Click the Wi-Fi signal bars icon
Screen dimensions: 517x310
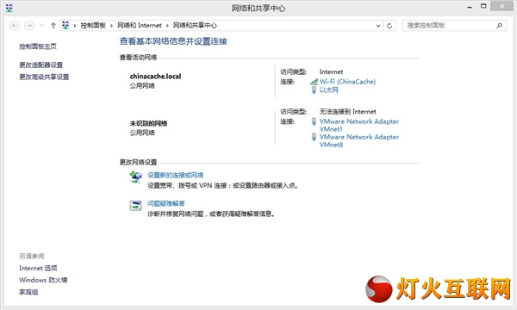(314, 82)
